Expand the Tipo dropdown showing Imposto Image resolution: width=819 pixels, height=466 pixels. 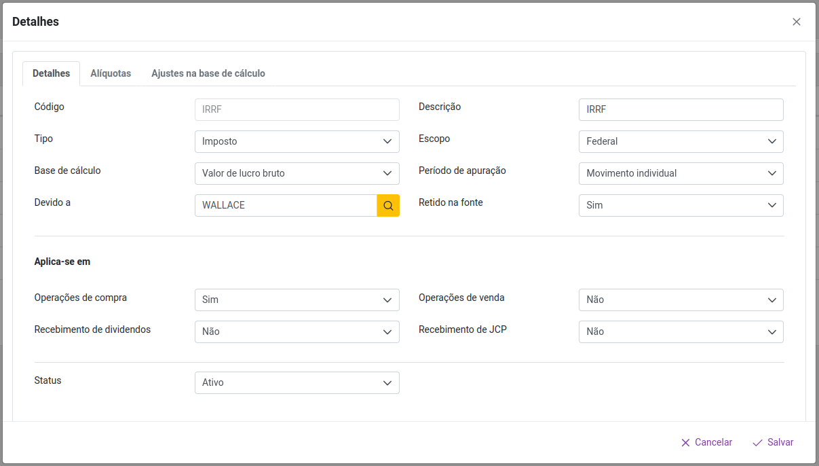point(297,141)
